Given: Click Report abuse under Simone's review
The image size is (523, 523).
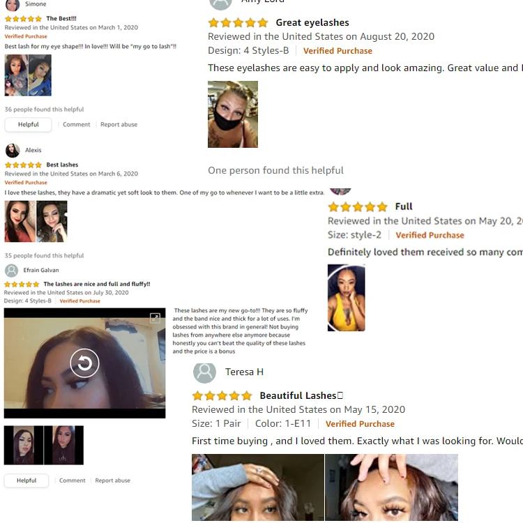Looking at the screenshot, I should pos(119,124).
